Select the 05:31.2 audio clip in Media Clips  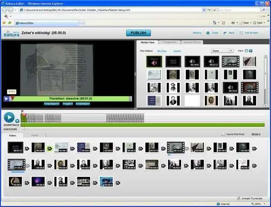pos(211,61)
